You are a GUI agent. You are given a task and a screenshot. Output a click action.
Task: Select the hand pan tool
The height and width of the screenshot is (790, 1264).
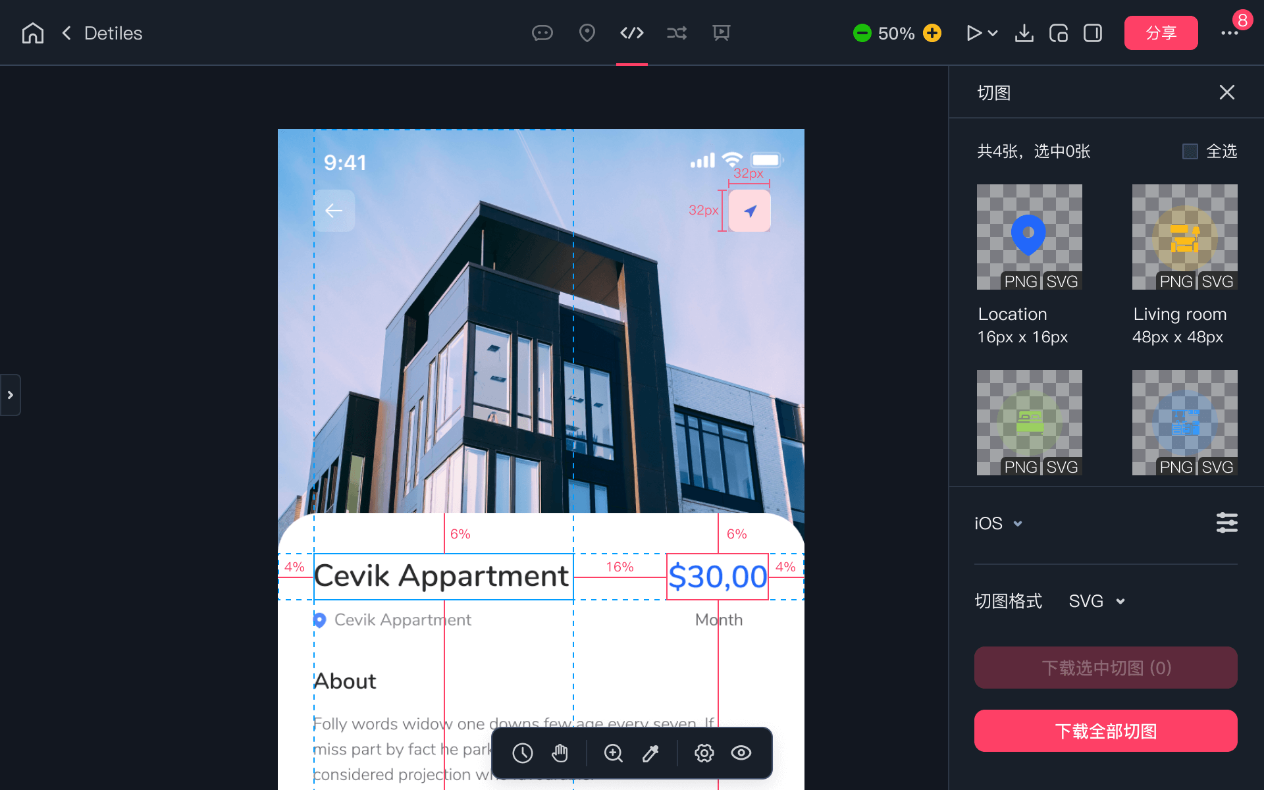tap(560, 753)
